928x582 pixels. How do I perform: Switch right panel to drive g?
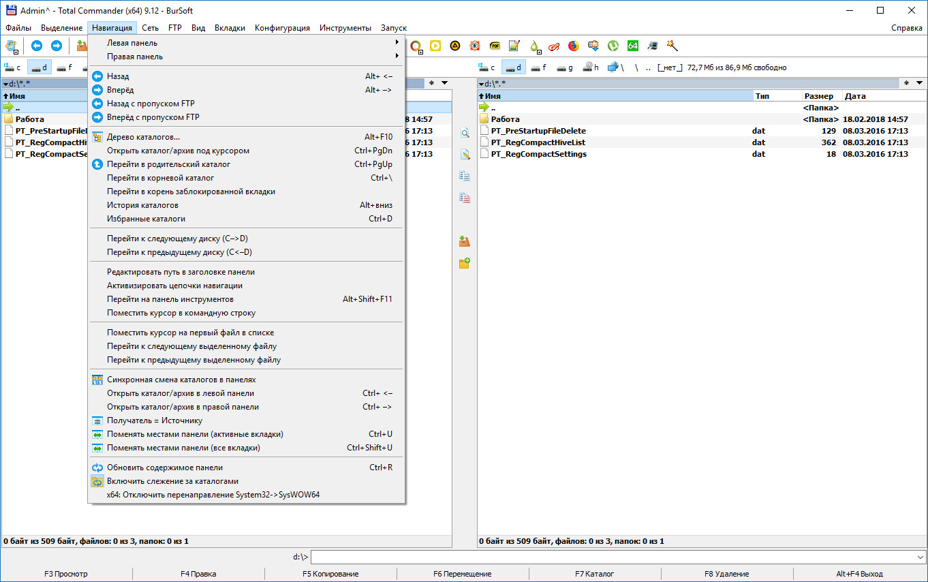pos(565,67)
